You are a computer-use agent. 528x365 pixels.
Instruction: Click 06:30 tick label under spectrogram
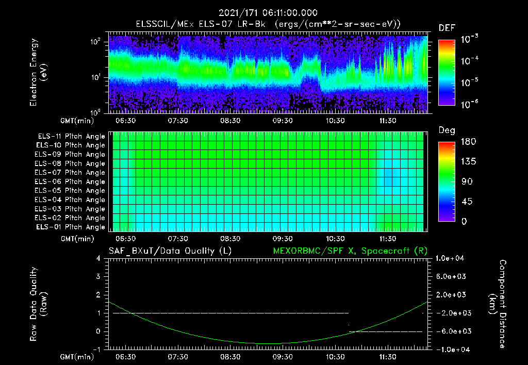coord(126,121)
